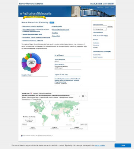Open the Digital Commons Network logo icon
The height and width of the screenshot is (149, 134).
click(22, 136)
